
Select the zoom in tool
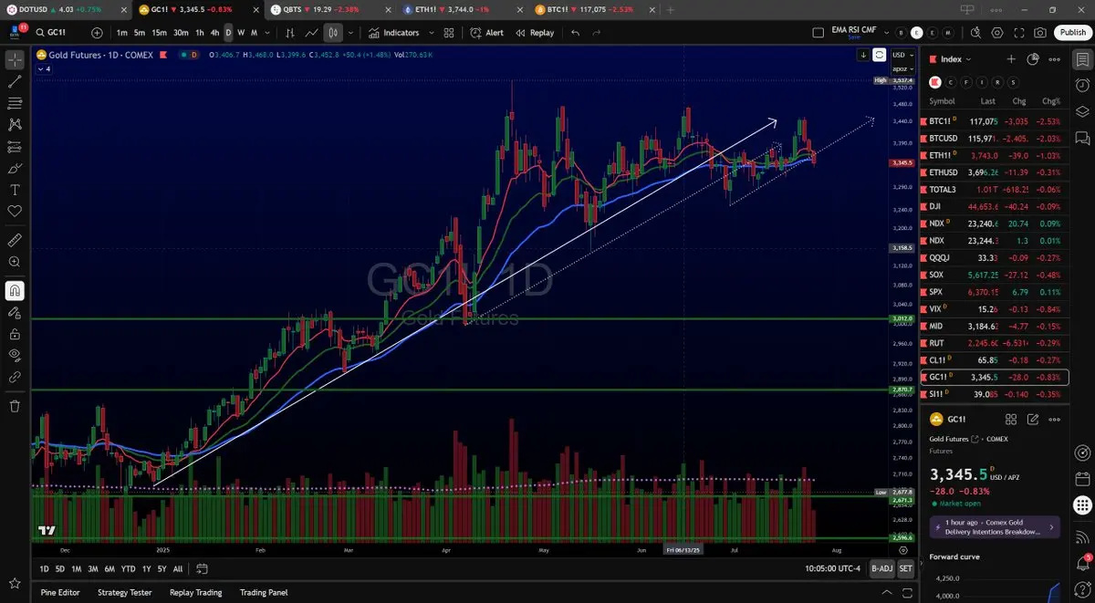click(15, 263)
